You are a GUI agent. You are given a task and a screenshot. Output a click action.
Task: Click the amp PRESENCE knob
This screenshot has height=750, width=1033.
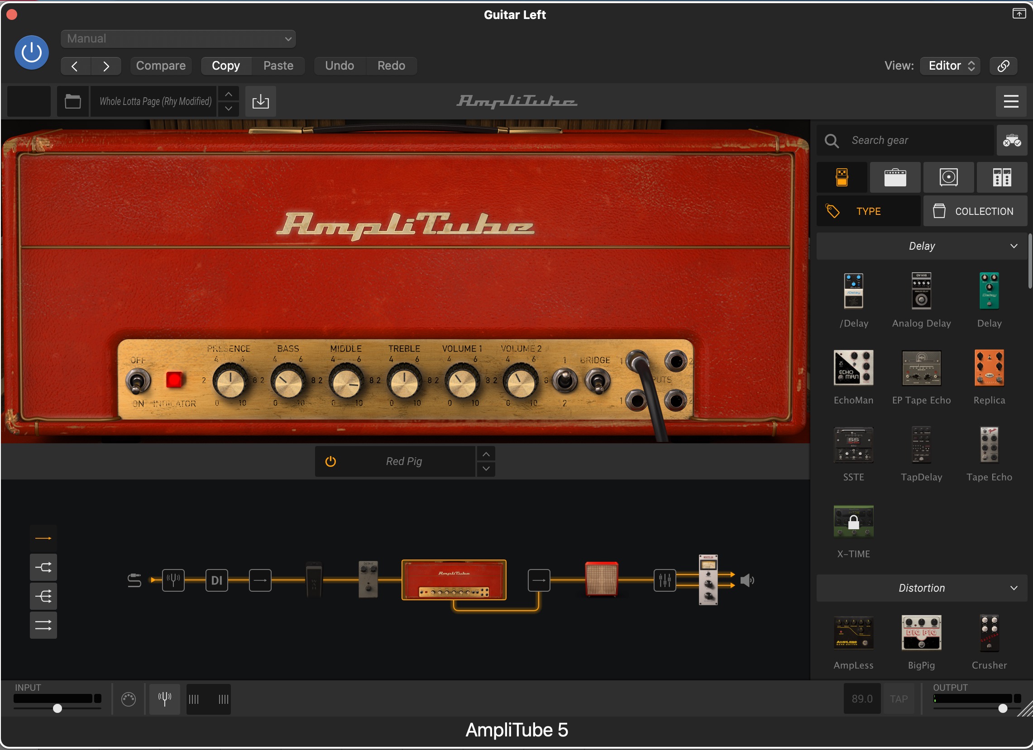(230, 381)
